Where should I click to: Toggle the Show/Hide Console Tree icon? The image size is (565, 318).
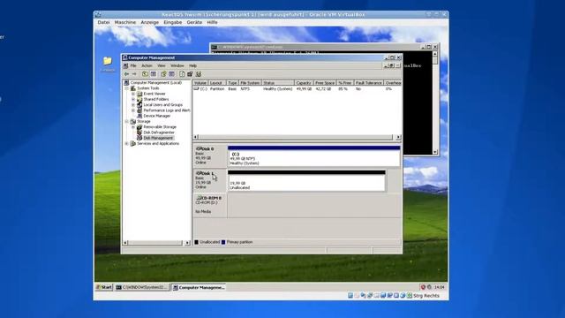[x=153, y=74]
